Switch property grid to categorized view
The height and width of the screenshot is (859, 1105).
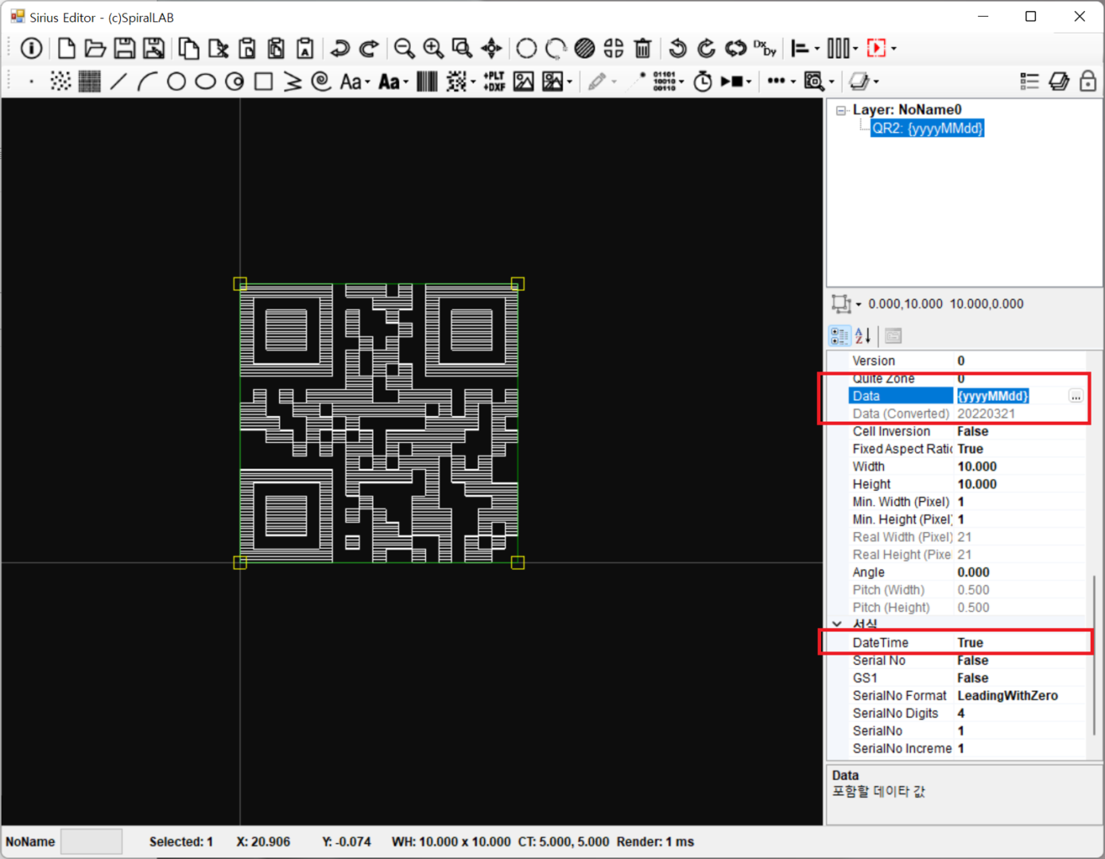pyautogui.click(x=839, y=336)
